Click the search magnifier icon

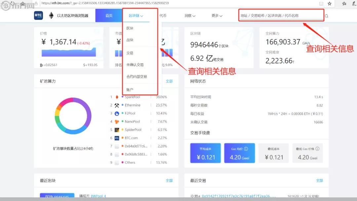[327, 16]
